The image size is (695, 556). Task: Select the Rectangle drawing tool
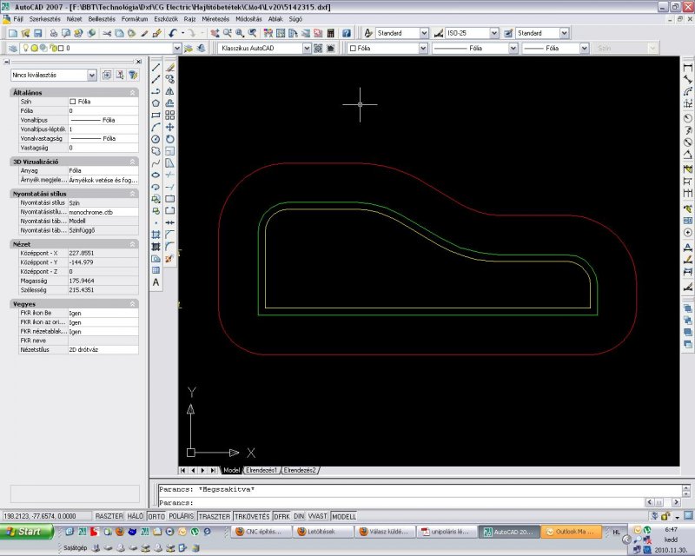point(156,115)
